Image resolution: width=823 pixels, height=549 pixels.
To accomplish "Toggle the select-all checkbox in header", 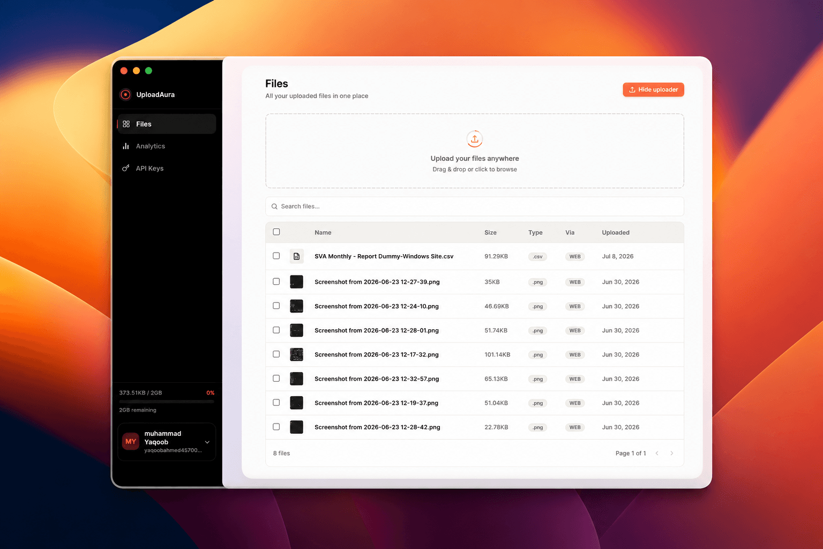I will (x=276, y=232).
